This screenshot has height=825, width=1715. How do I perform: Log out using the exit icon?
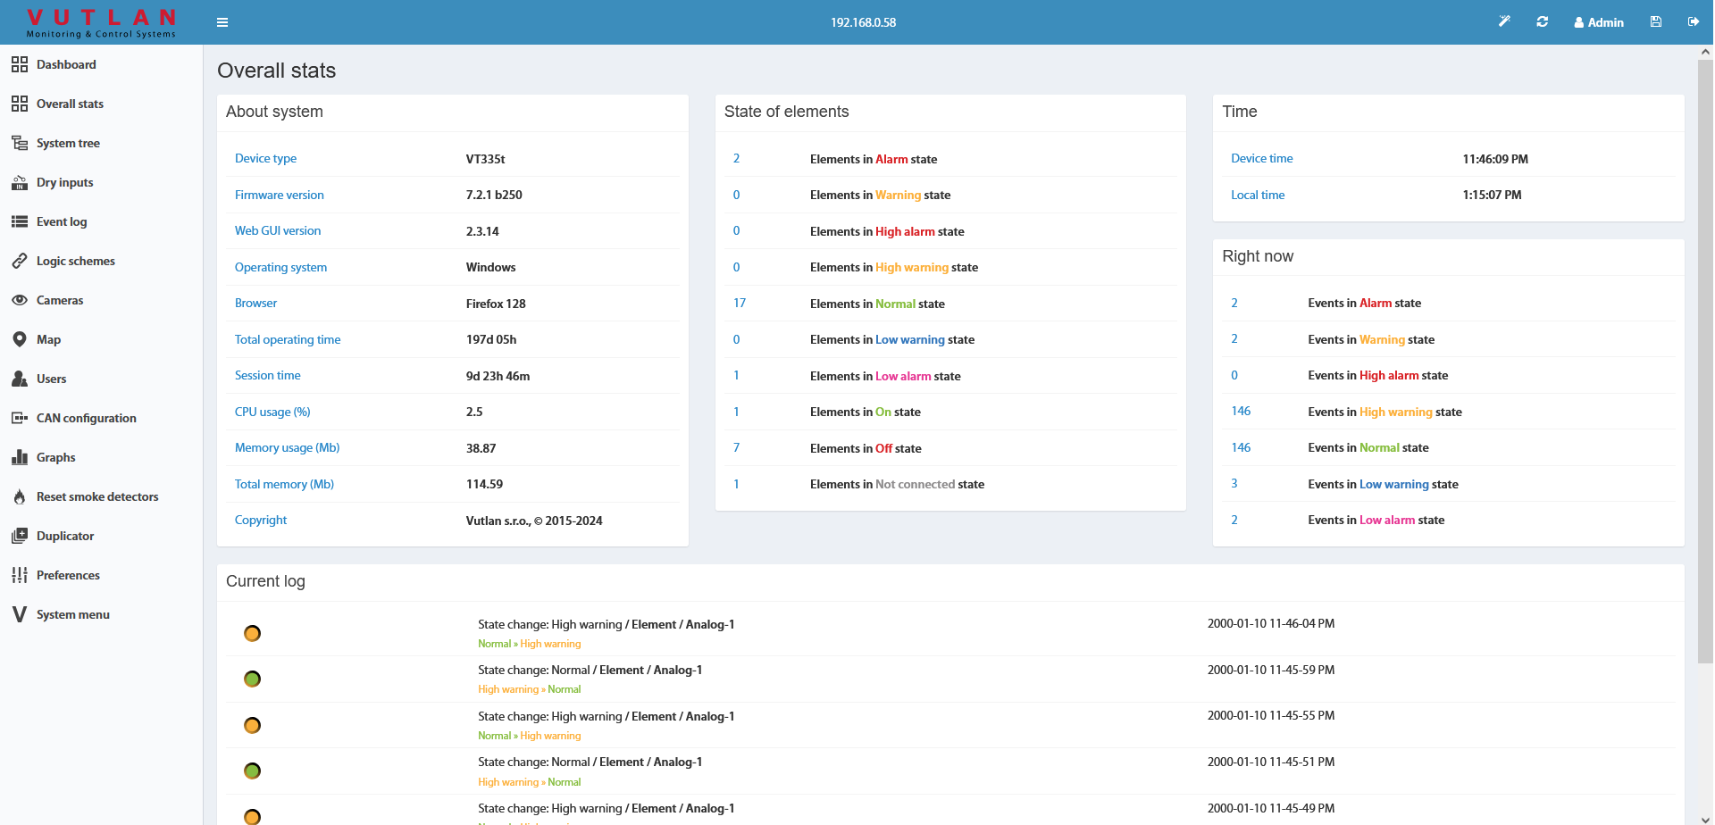1694,21
